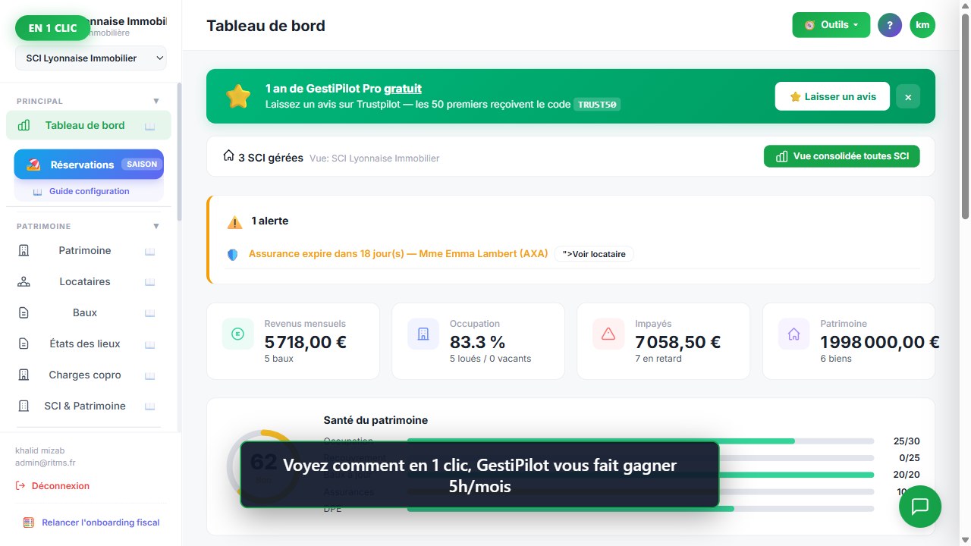Open the guide book icon beside Tableau de bord
971x546 pixels.
[150, 126]
